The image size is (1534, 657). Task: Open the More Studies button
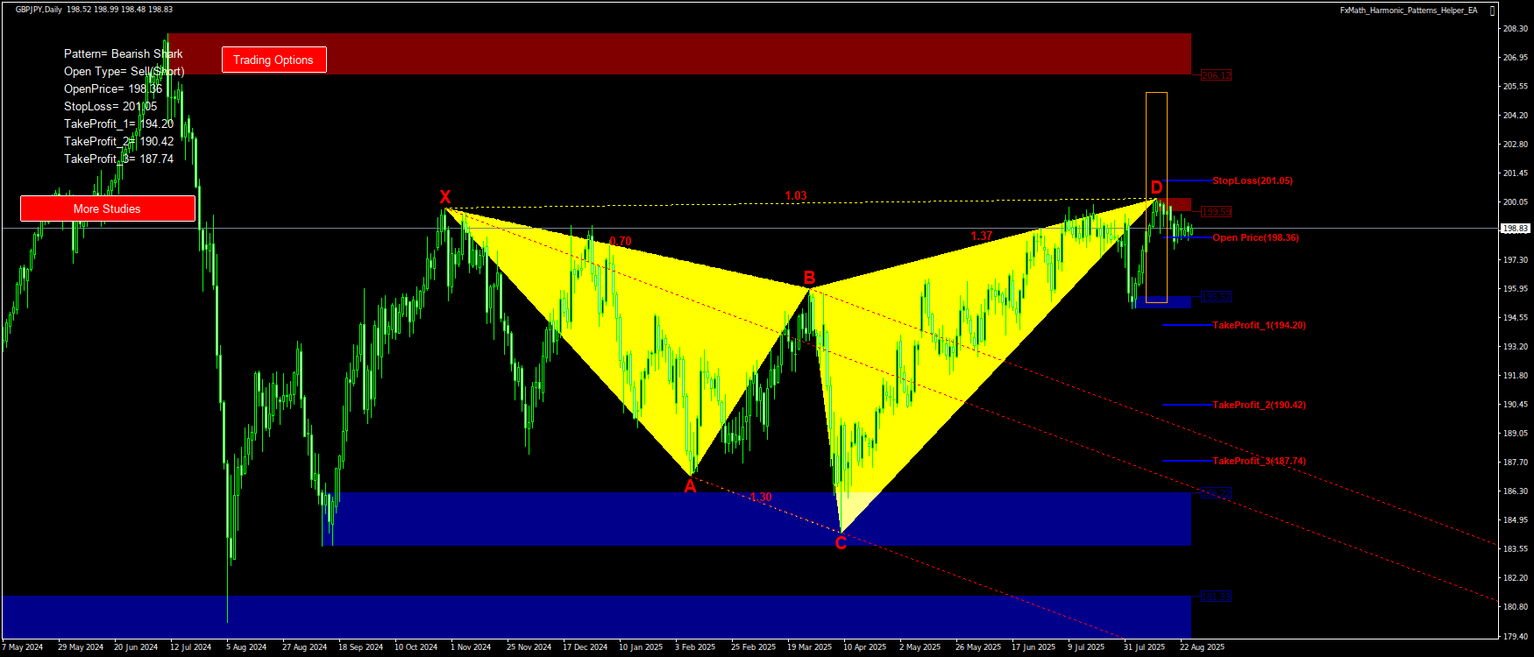[107, 208]
